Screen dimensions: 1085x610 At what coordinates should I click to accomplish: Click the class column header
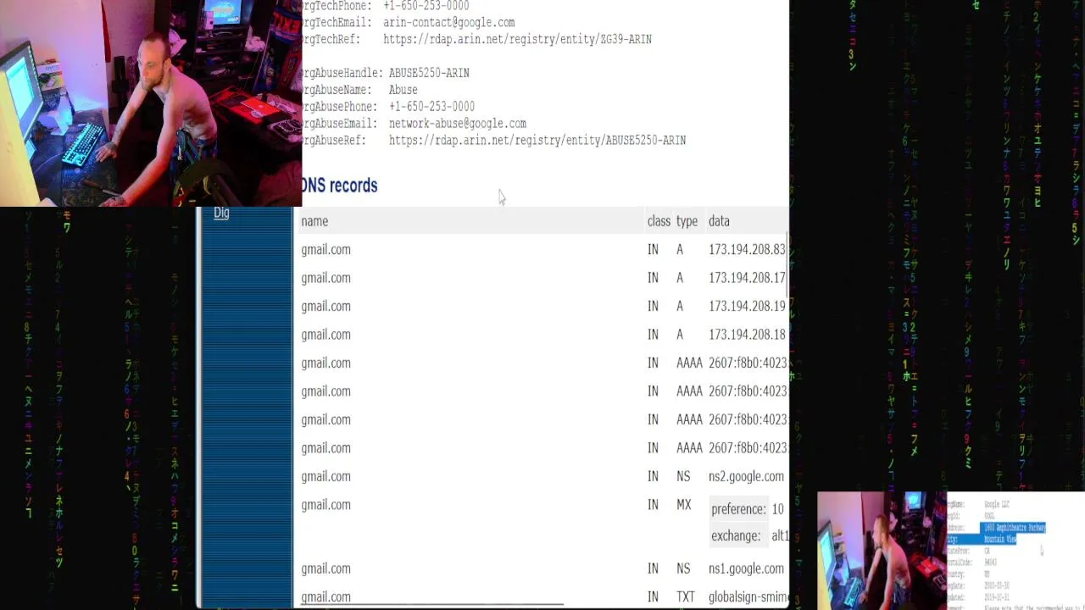pos(659,221)
